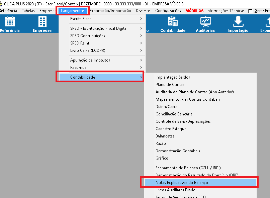The image size is (270, 198).
Task: Choose Cadastro Estoque
Action: (x=200, y=129)
